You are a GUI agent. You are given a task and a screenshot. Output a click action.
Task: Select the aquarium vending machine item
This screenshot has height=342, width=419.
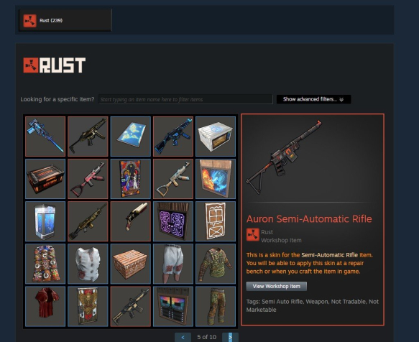tap(45, 221)
